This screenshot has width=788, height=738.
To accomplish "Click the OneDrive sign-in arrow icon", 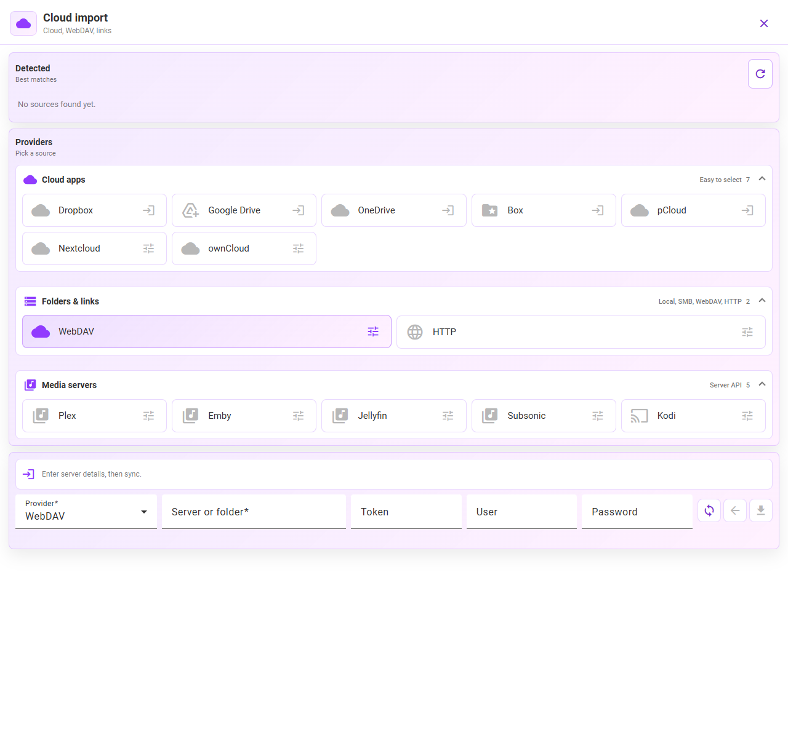I will tap(448, 210).
